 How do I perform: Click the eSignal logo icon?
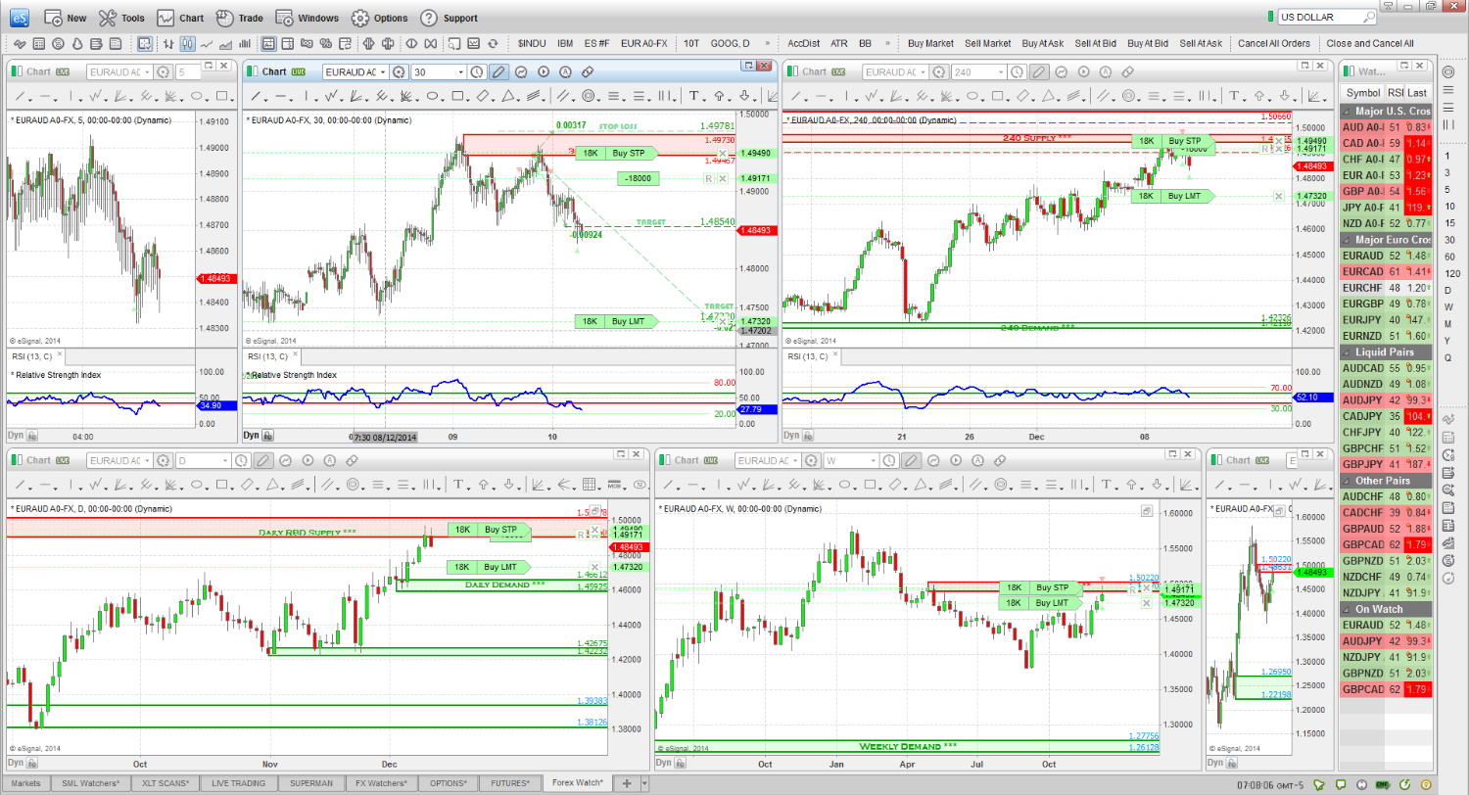[x=20, y=17]
